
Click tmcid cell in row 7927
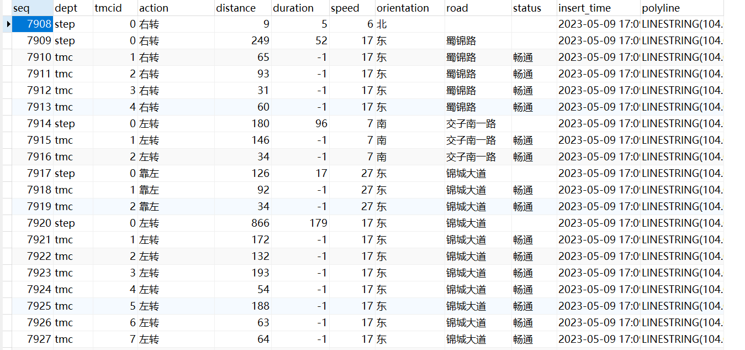pyautogui.click(x=115, y=339)
